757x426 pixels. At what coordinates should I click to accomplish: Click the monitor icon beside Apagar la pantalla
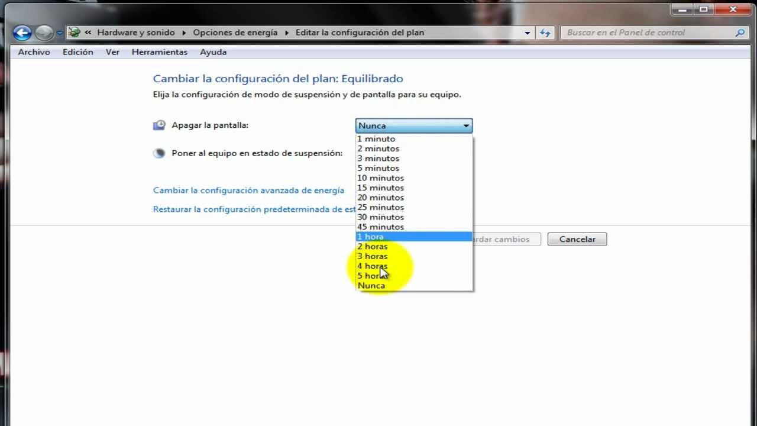coord(159,125)
